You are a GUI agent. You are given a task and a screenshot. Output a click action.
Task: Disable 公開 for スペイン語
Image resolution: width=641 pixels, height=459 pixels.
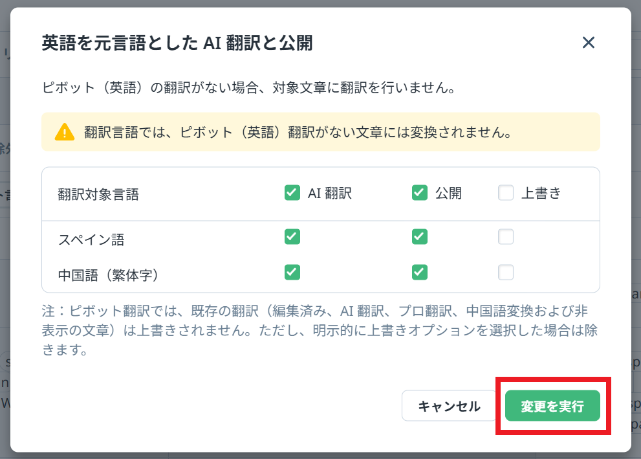click(419, 237)
